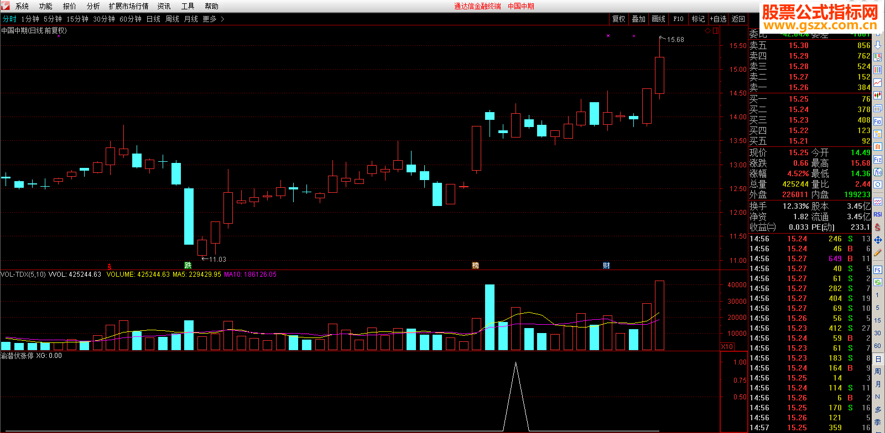
Task: Click the blue circle sidebar icon
Action: click(878, 184)
